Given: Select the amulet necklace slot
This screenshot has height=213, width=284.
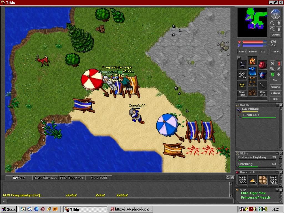Looking at the screenshot, I should pyautogui.click(x=242, y=65).
